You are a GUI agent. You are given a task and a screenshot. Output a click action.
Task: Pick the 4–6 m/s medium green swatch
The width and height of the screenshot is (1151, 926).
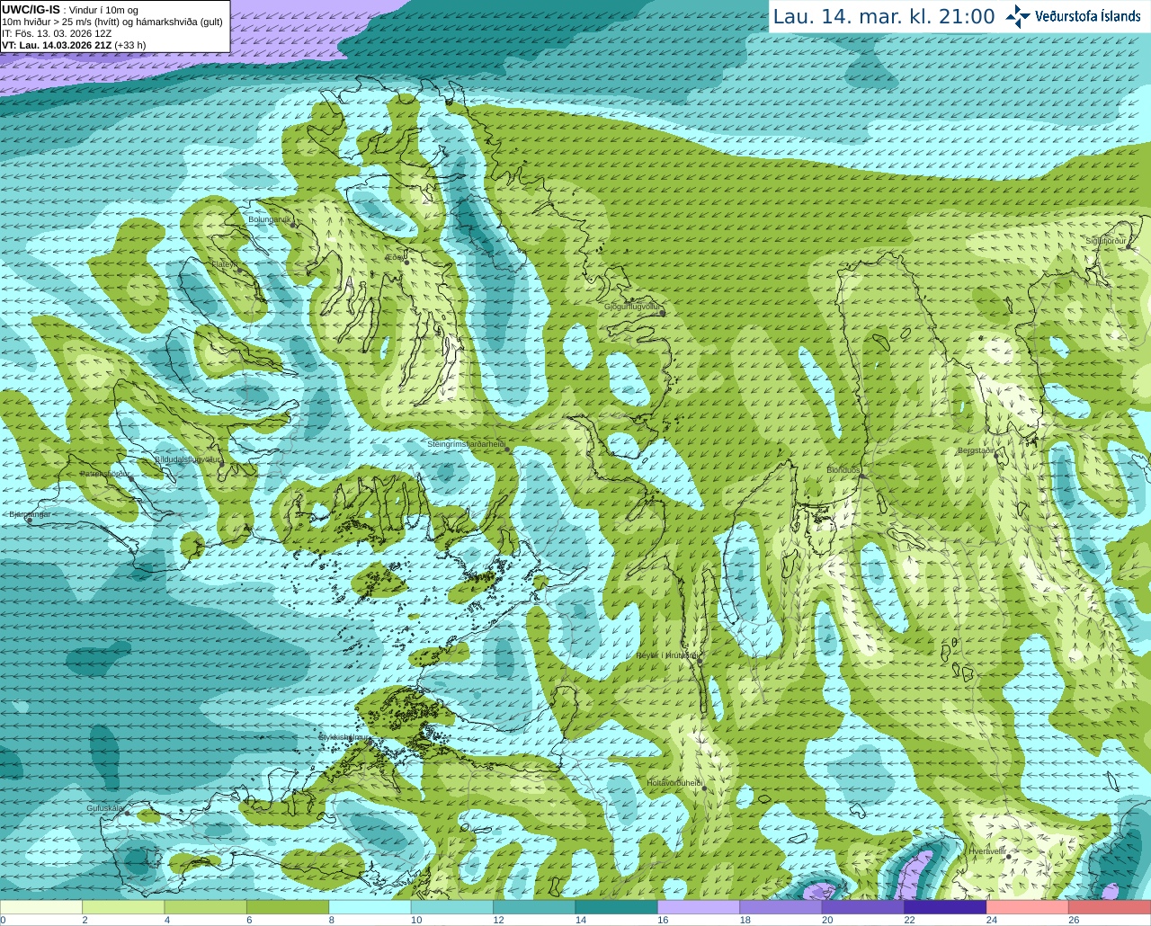point(206,907)
